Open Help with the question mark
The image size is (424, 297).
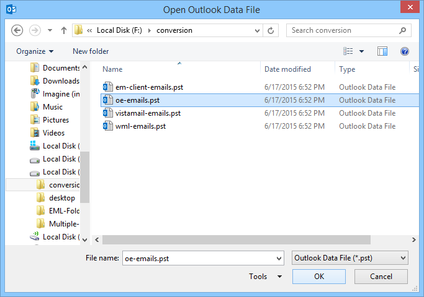click(405, 51)
